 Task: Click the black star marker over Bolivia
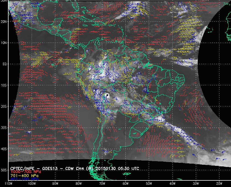[107, 95]
